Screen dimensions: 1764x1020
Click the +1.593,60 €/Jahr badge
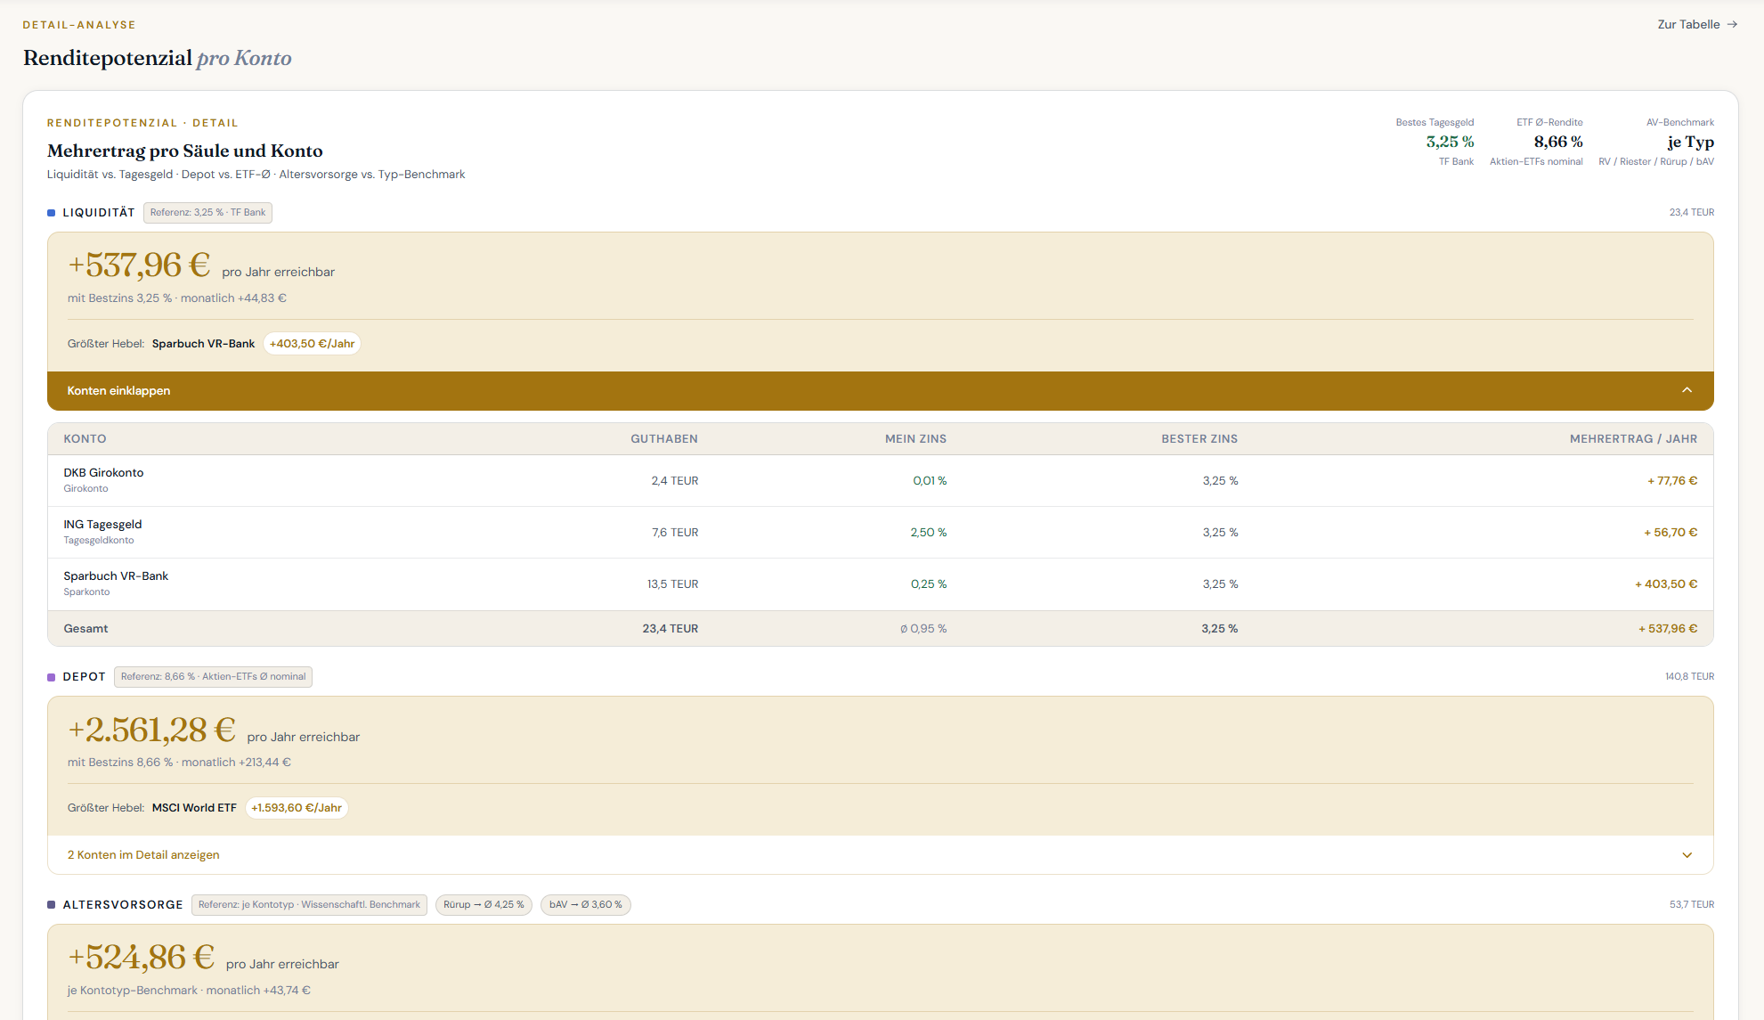click(x=297, y=808)
